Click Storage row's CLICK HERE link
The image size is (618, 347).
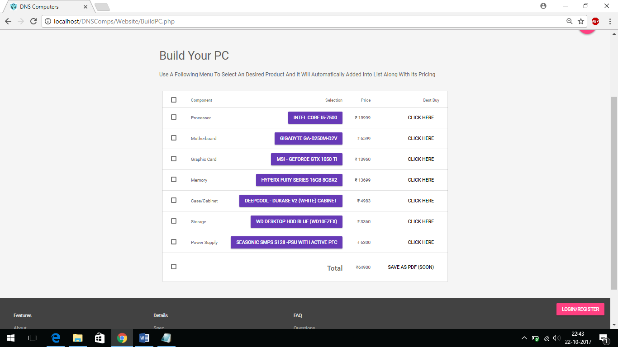coord(421,221)
